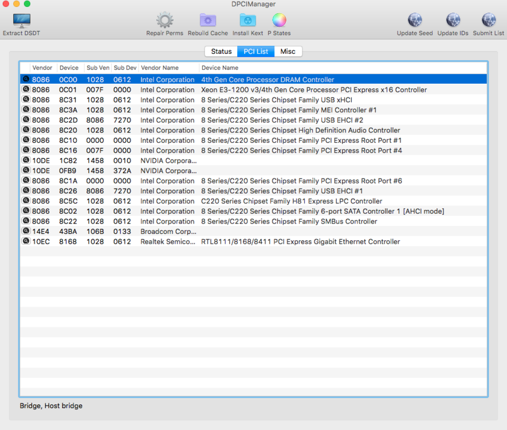Click the Extract DSDT monitor icon
This screenshot has height=430, width=507.
21,21
